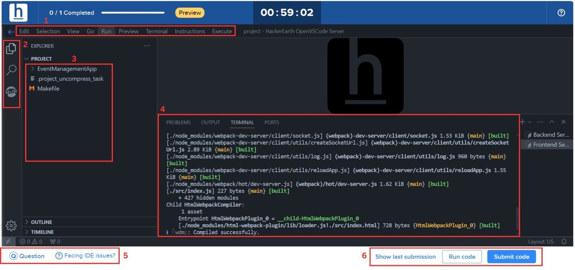The height and width of the screenshot is (270, 575).
Task: Open the Execute menu
Action: (x=222, y=31)
